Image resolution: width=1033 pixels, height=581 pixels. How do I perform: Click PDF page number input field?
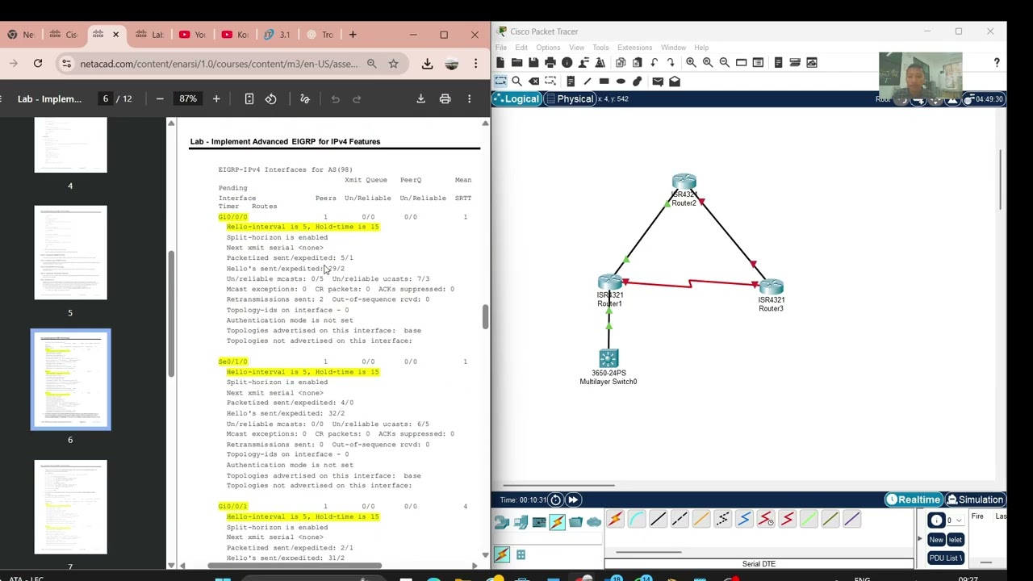click(105, 98)
